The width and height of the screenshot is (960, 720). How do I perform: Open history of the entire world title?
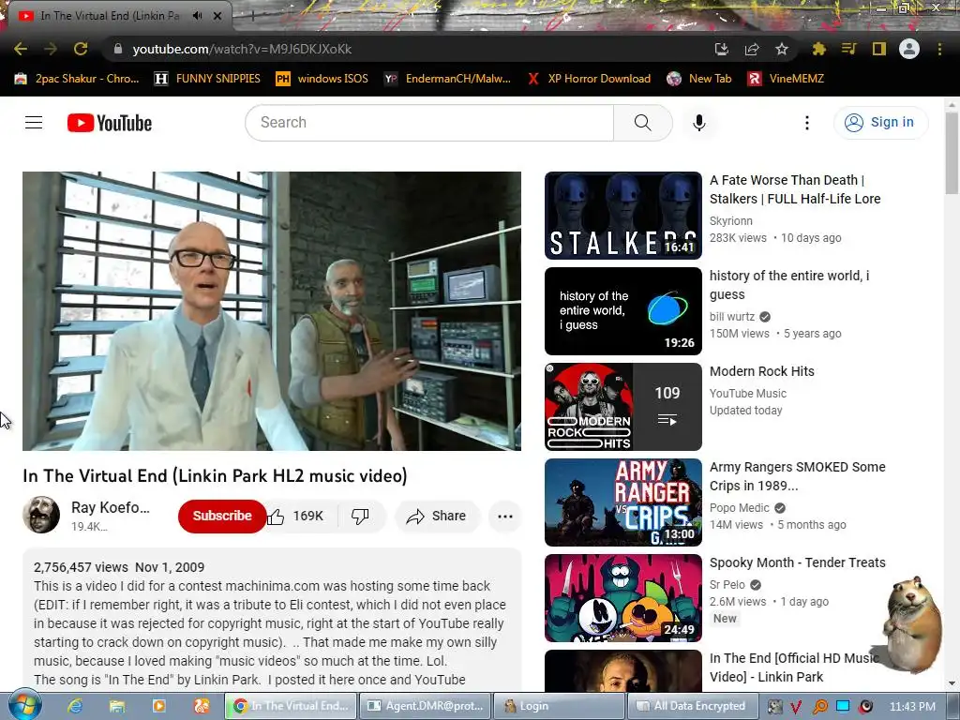point(789,285)
